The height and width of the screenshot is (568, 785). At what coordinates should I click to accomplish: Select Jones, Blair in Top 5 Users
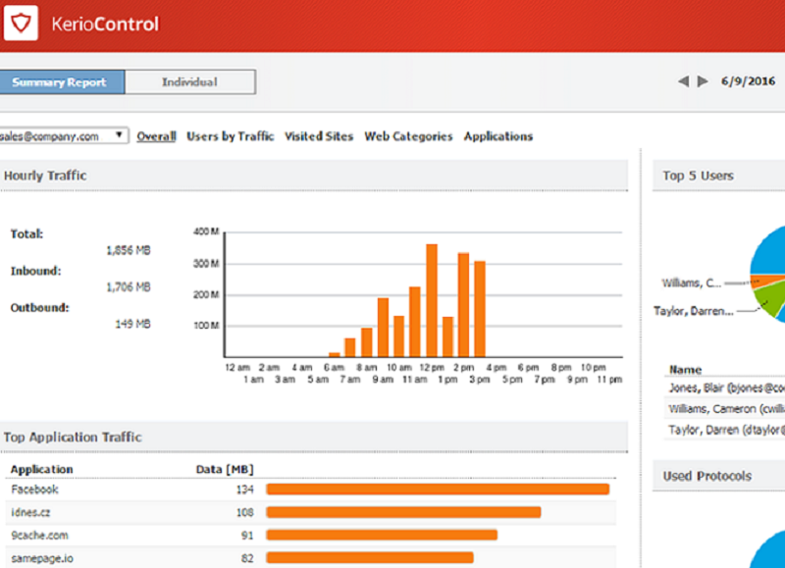point(726,387)
